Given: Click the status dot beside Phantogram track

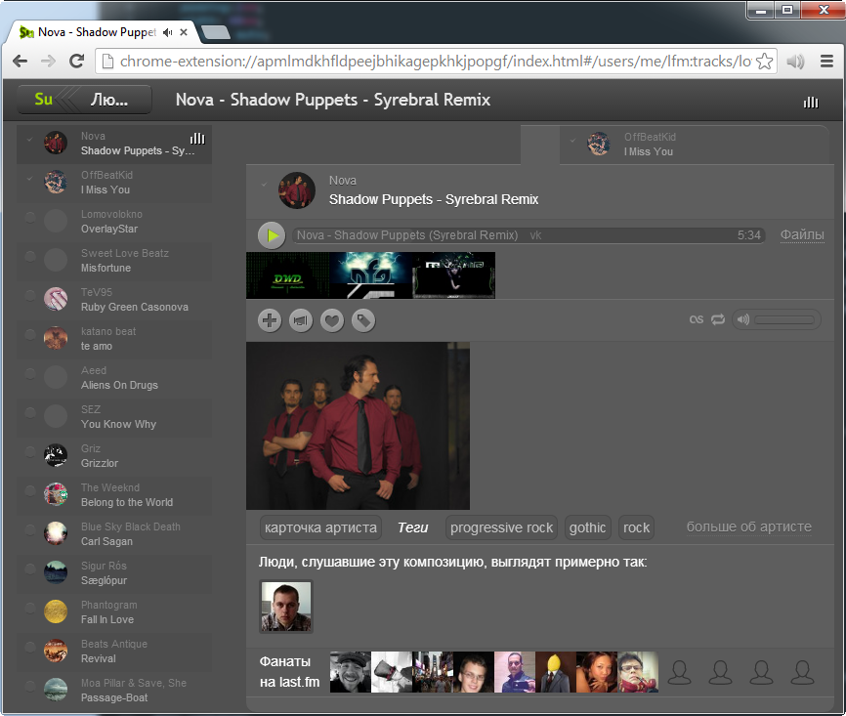Looking at the screenshot, I should pos(30,608).
